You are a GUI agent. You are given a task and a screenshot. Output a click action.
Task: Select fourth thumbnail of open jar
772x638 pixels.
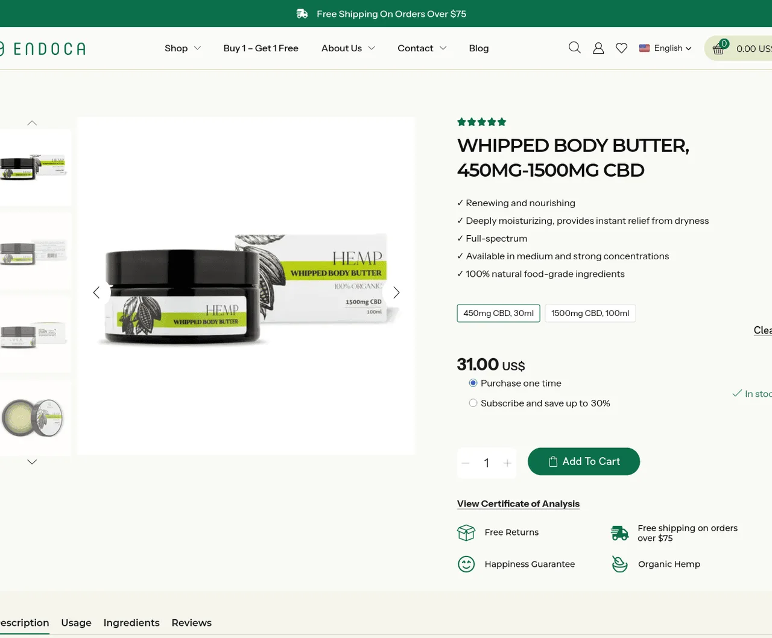36,417
